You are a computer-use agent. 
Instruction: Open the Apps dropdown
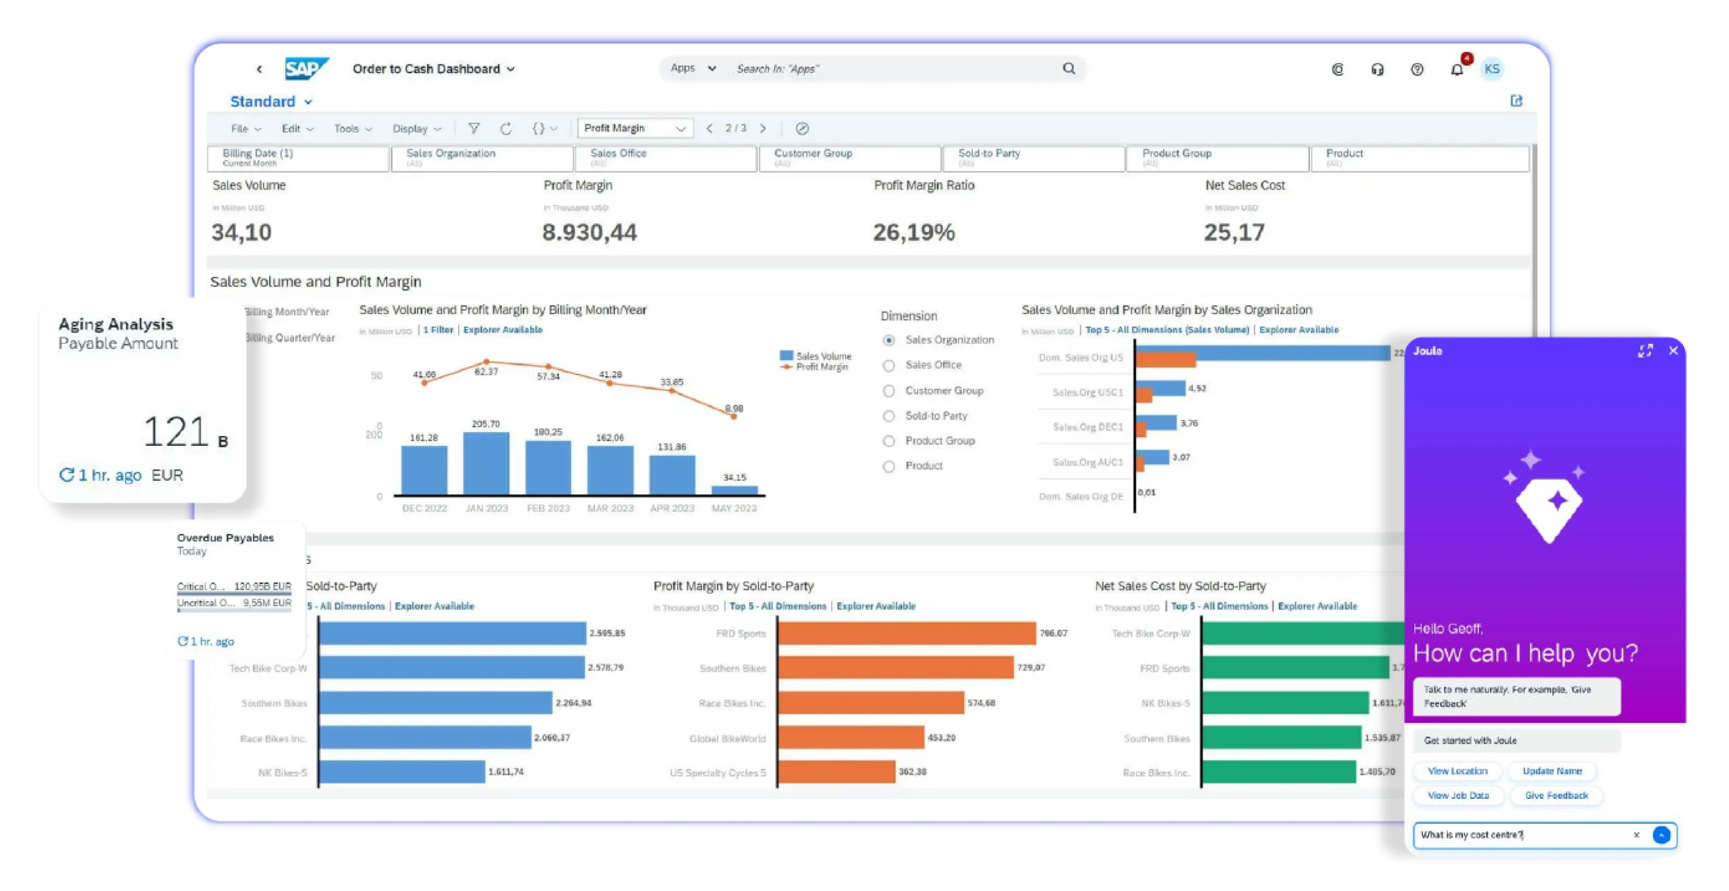(692, 69)
